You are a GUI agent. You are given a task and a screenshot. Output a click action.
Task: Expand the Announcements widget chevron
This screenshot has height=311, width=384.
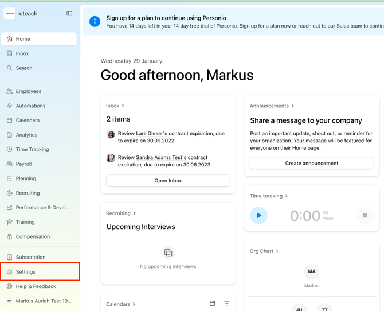point(292,106)
